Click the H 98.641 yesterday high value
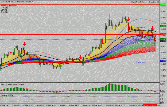167x107 pixels. 4,8
